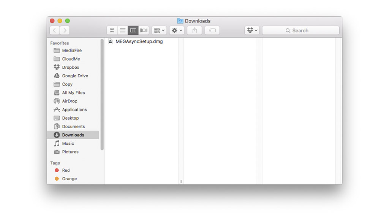Select the Red tag

pos(65,170)
